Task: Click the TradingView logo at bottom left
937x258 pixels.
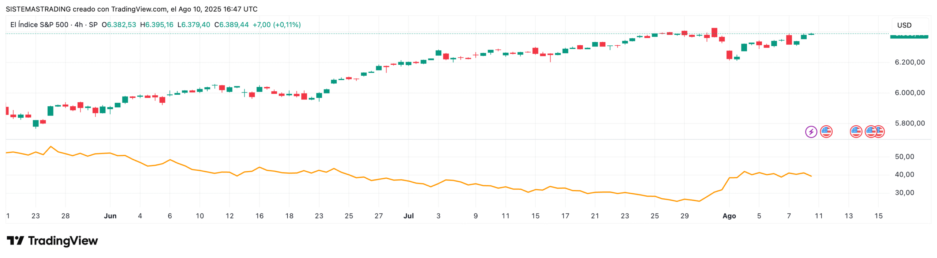Action: coord(52,240)
